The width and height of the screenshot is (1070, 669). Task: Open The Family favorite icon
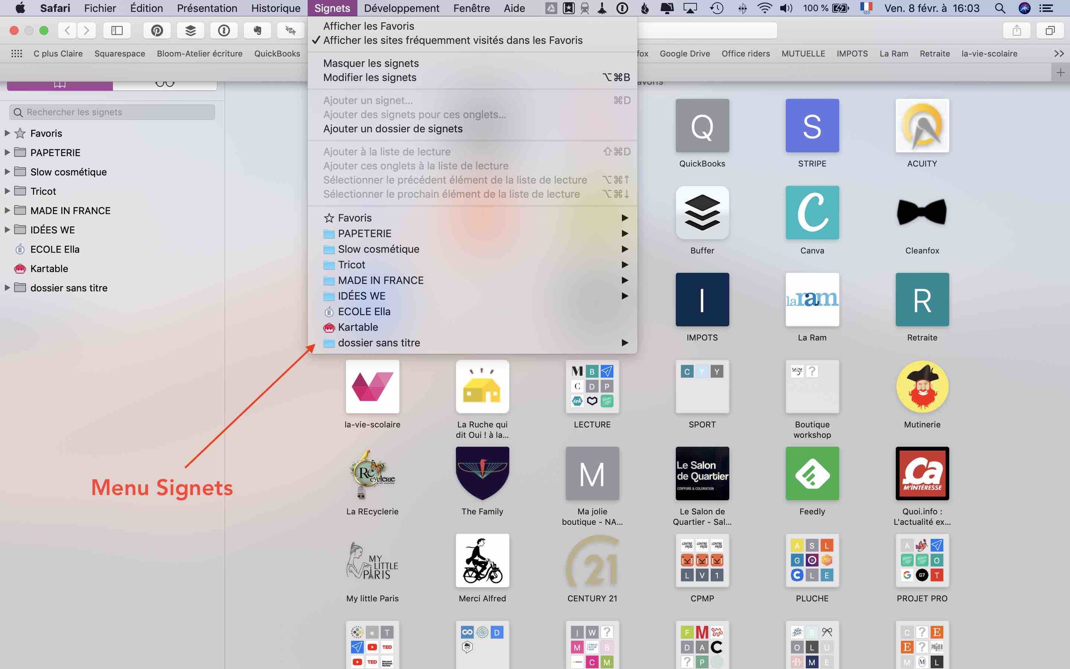pos(482,473)
